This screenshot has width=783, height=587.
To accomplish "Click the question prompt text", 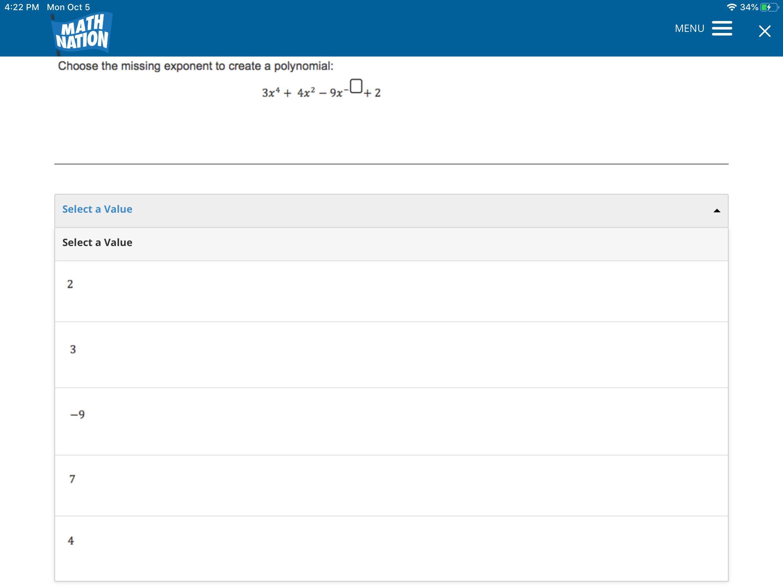I will click(195, 66).
